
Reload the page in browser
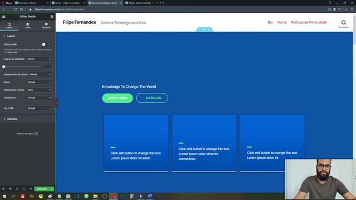tap(16, 9)
